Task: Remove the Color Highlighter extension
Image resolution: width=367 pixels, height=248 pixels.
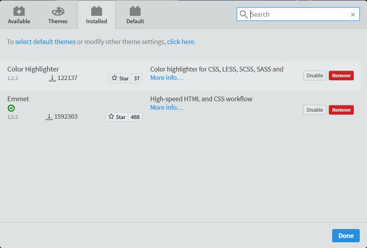Action: point(341,75)
